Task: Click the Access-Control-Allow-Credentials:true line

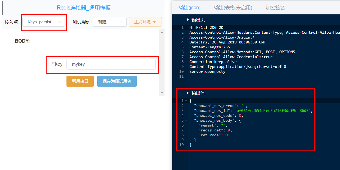Action: coord(231,57)
